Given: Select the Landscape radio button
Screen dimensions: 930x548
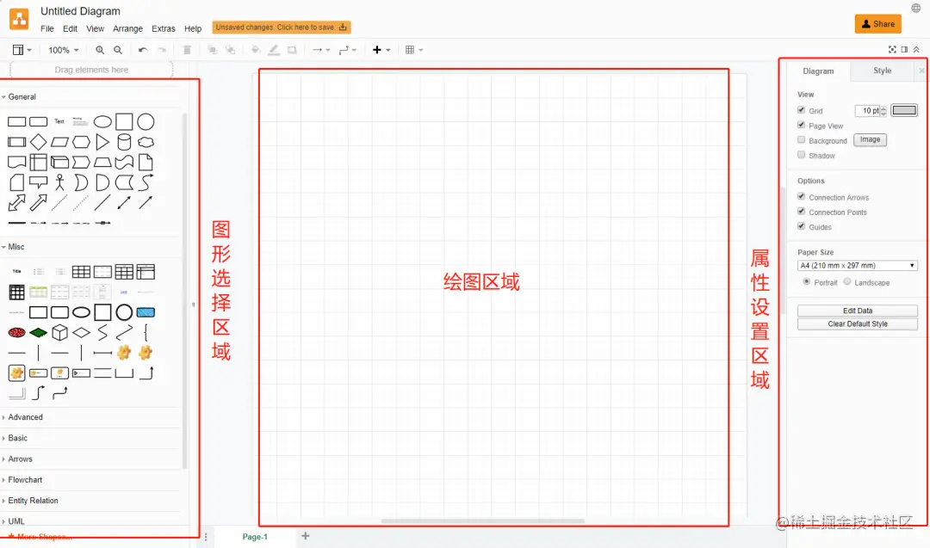Looking at the screenshot, I should [x=846, y=282].
